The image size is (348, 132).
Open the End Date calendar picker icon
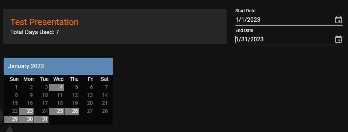[338, 39]
